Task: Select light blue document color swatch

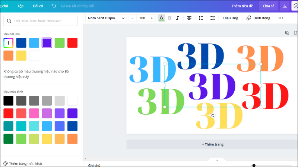Action: (34, 43)
